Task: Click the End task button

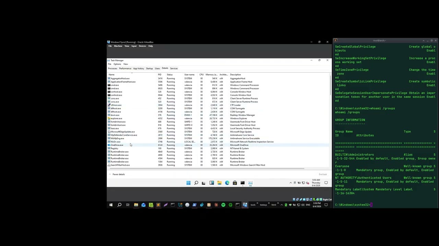Action: pyautogui.click(x=323, y=174)
